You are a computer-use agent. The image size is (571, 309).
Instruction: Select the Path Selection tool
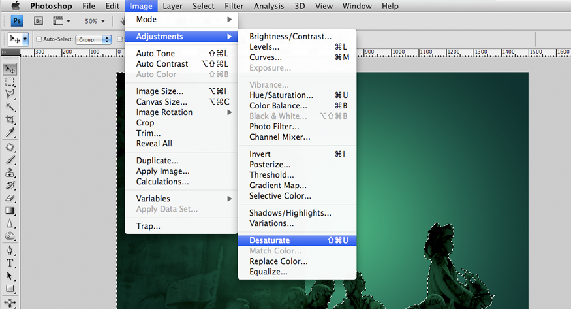coord(10,276)
